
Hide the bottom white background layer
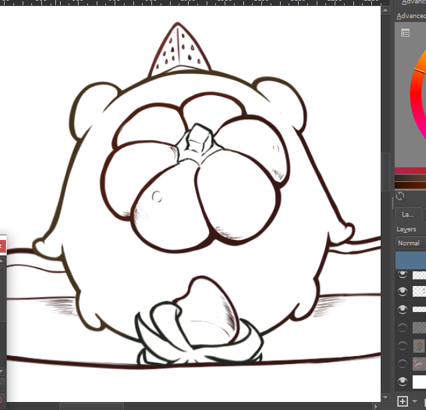[403, 381]
